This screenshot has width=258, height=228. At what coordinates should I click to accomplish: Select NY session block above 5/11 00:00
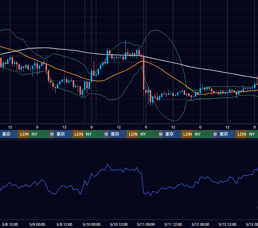148,134
